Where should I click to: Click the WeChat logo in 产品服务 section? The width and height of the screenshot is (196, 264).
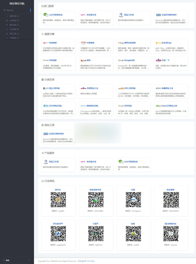click(121, 162)
